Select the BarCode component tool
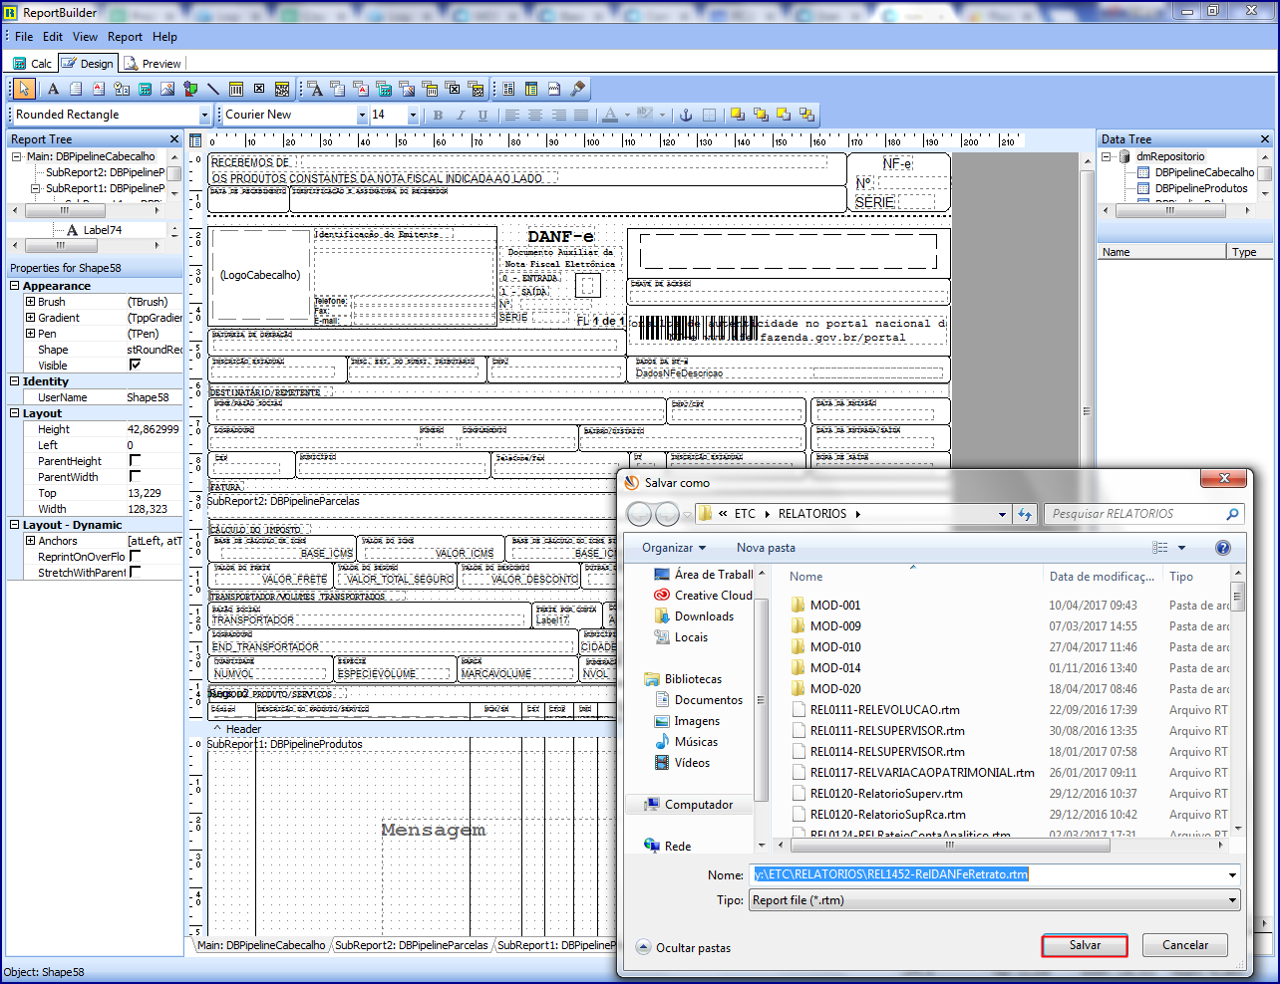The image size is (1280, 984). tap(236, 89)
